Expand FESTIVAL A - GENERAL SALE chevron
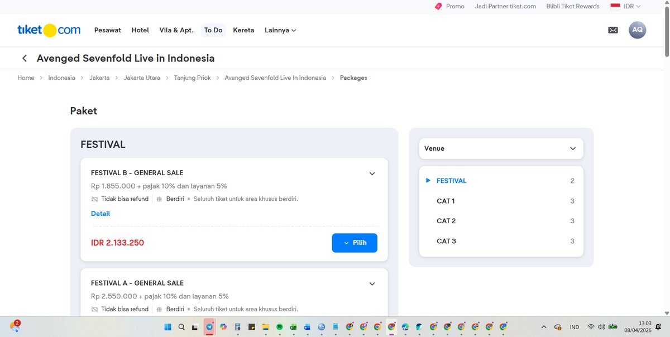The width and height of the screenshot is (670, 337). 372,284
